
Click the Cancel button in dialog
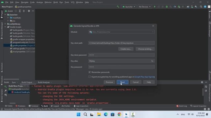[136, 82]
